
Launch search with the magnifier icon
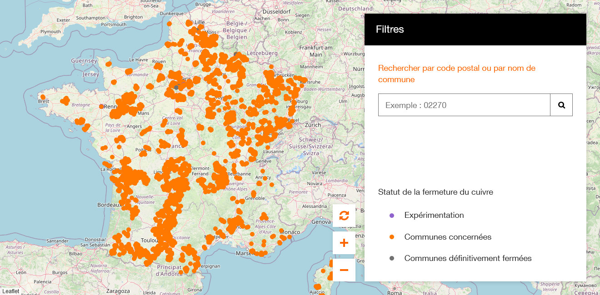(562, 104)
